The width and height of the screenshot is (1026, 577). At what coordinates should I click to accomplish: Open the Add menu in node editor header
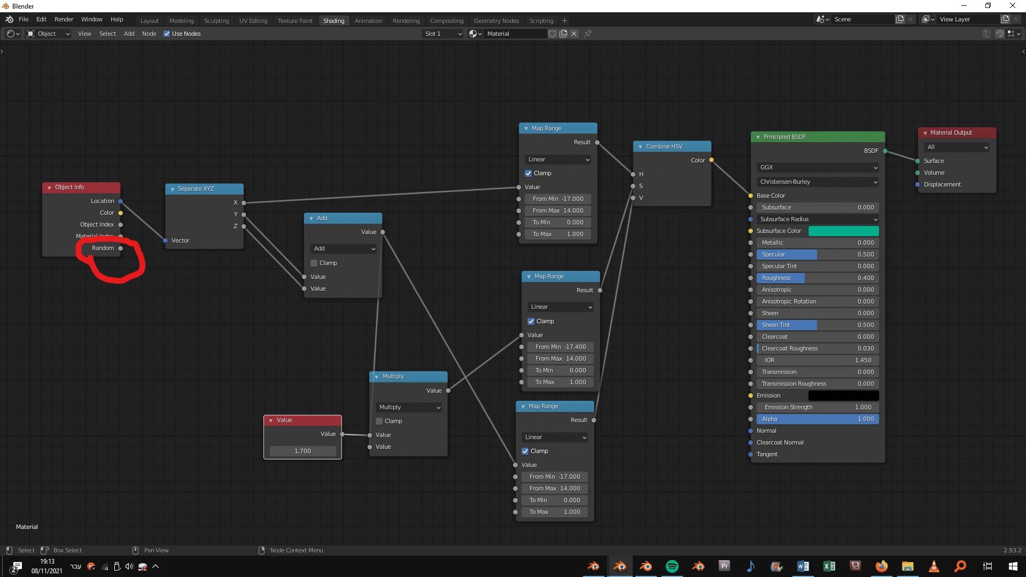(129, 34)
